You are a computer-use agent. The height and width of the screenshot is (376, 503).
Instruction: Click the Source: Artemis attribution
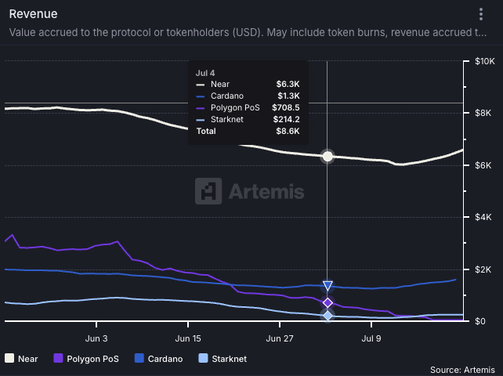[462, 370]
